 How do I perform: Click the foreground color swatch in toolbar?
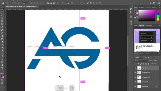pyautogui.click(x=2, y=76)
